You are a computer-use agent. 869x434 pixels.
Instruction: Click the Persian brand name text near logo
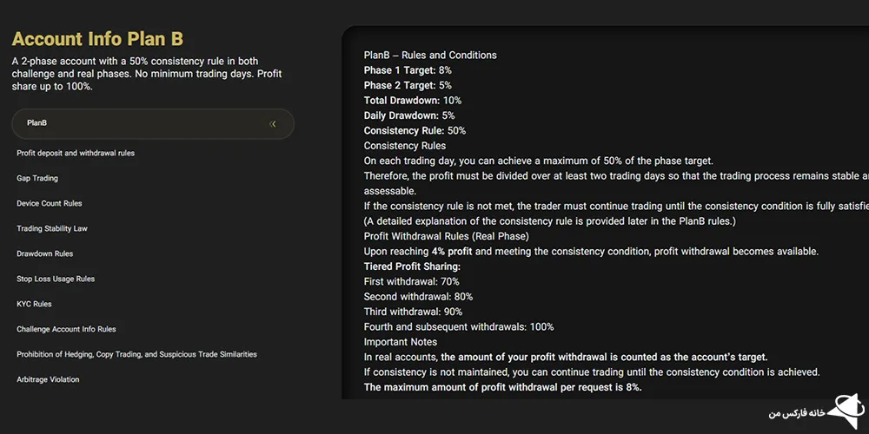click(793, 413)
